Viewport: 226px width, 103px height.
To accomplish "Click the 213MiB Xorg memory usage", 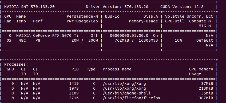I will (x=206, y=88).
